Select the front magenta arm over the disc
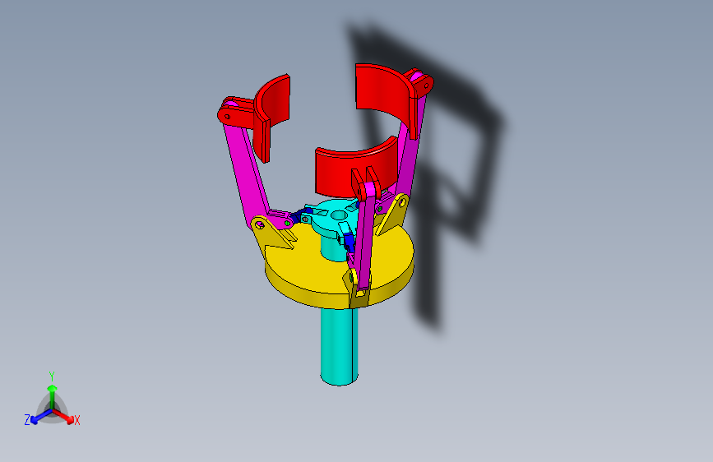 [x=365, y=240]
